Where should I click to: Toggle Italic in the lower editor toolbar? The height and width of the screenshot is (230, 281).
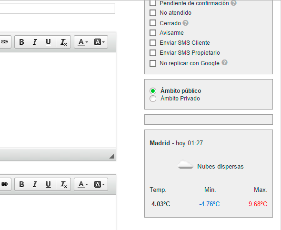click(x=35, y=184)
